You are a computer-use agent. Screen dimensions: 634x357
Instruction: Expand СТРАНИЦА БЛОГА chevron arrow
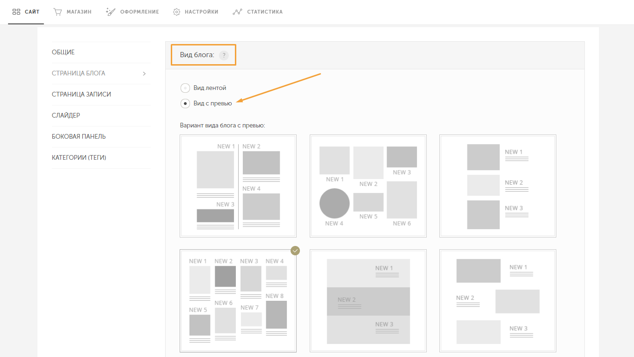(144, 74)
